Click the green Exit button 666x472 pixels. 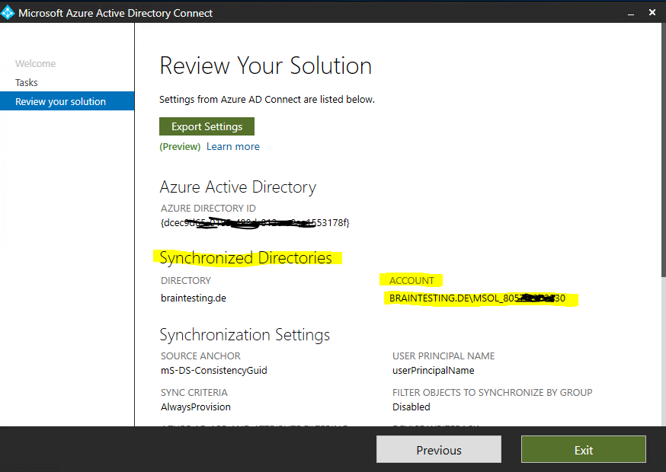click(584, 450)
